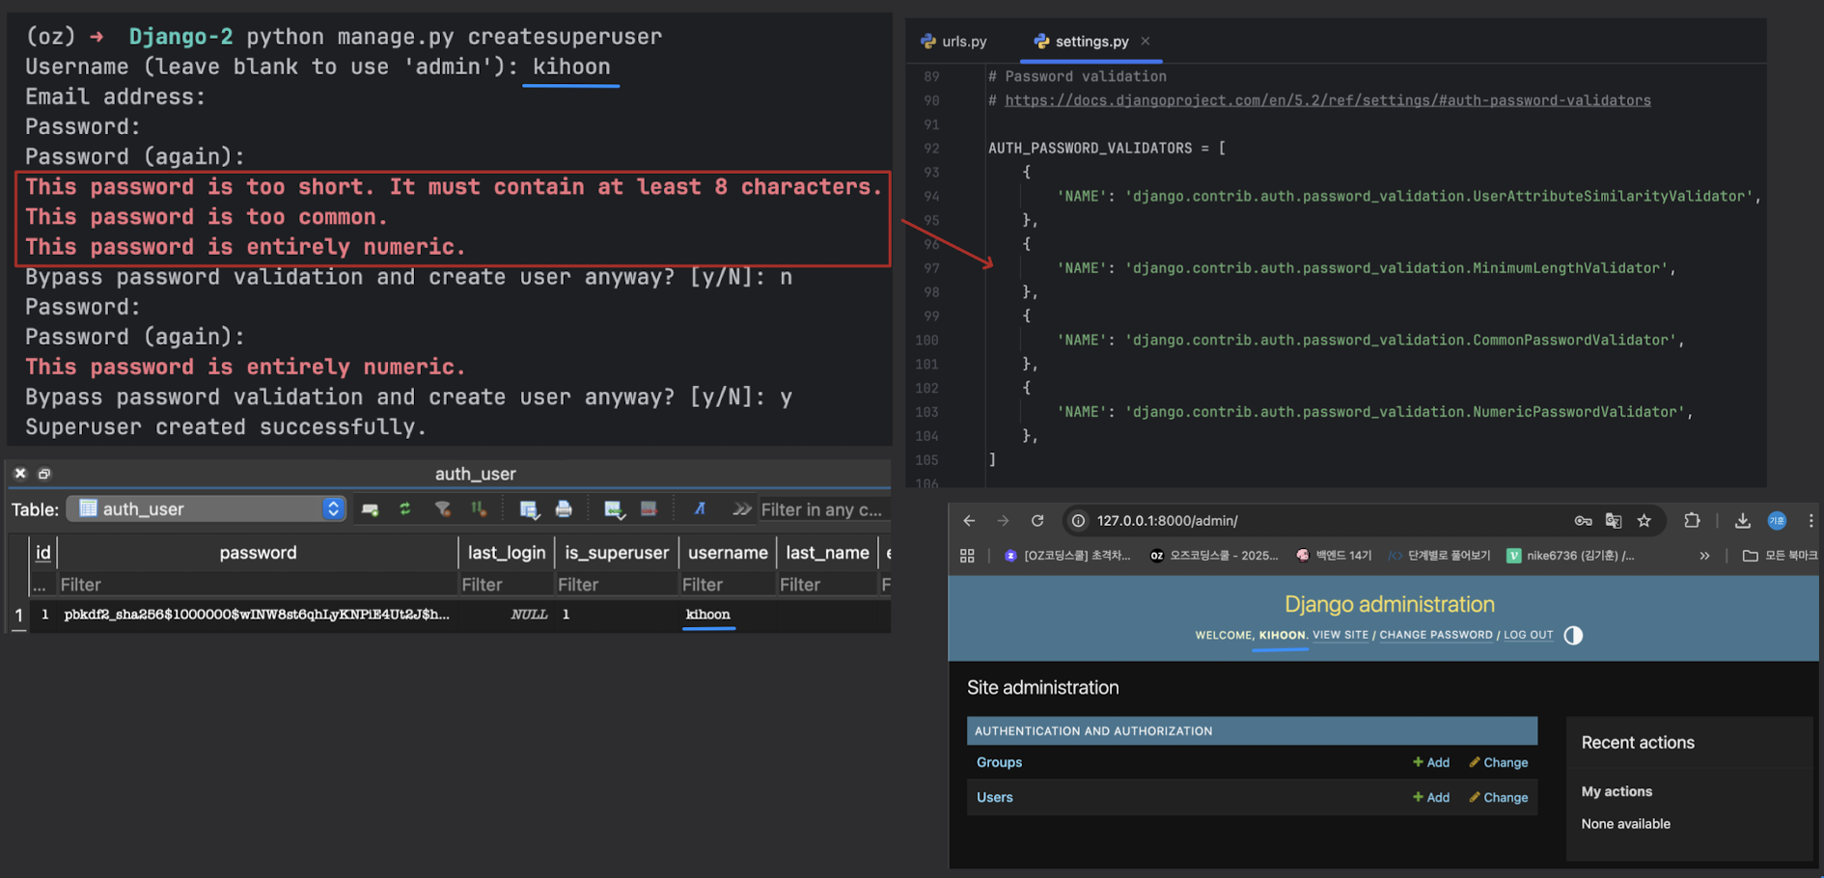Close the auth_user dock panel
The height and width of the screenshot is (878, 1824).
tap(20, 474)
